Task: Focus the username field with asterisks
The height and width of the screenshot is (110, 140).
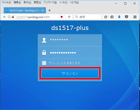Action: 70,40
